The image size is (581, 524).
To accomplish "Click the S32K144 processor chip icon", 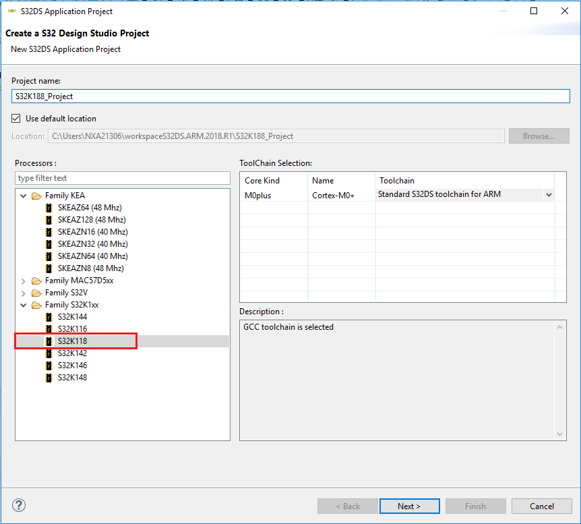I will point(49,317).
